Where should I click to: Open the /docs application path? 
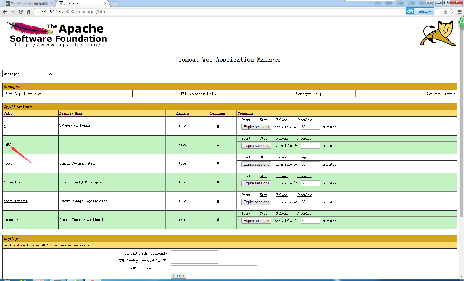[8, 163]
